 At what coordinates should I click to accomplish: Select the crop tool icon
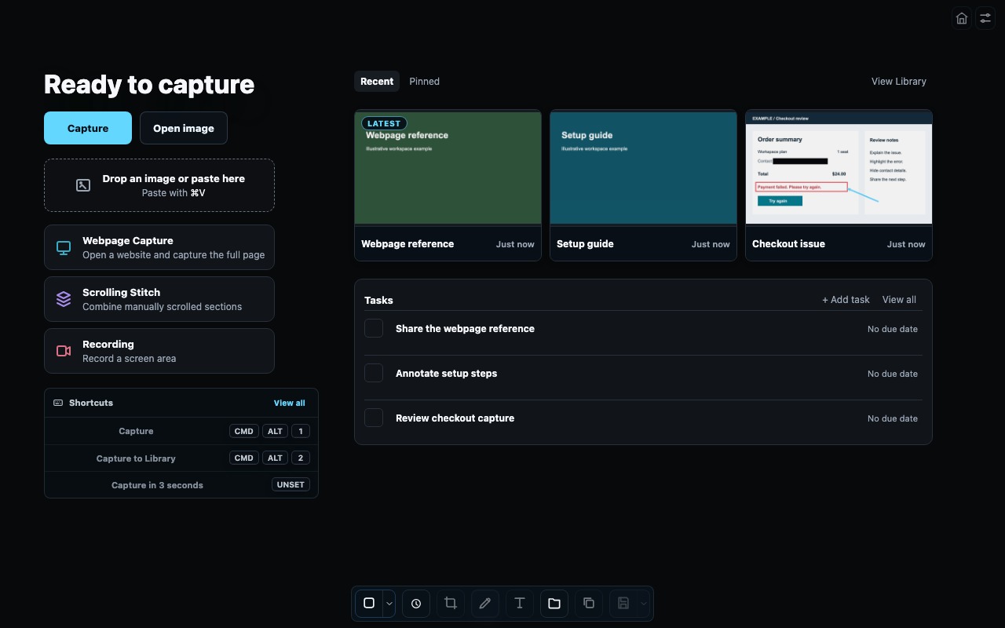451,603
